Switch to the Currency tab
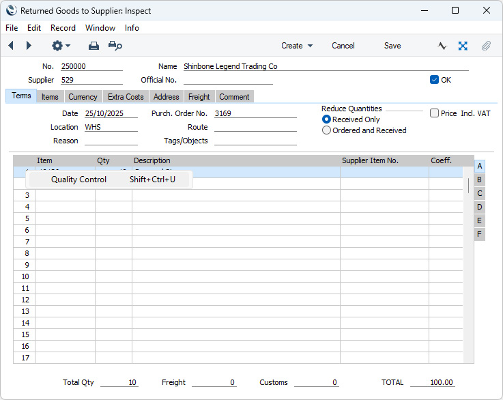Screen dimensions: 503x400 click(83, 97)
